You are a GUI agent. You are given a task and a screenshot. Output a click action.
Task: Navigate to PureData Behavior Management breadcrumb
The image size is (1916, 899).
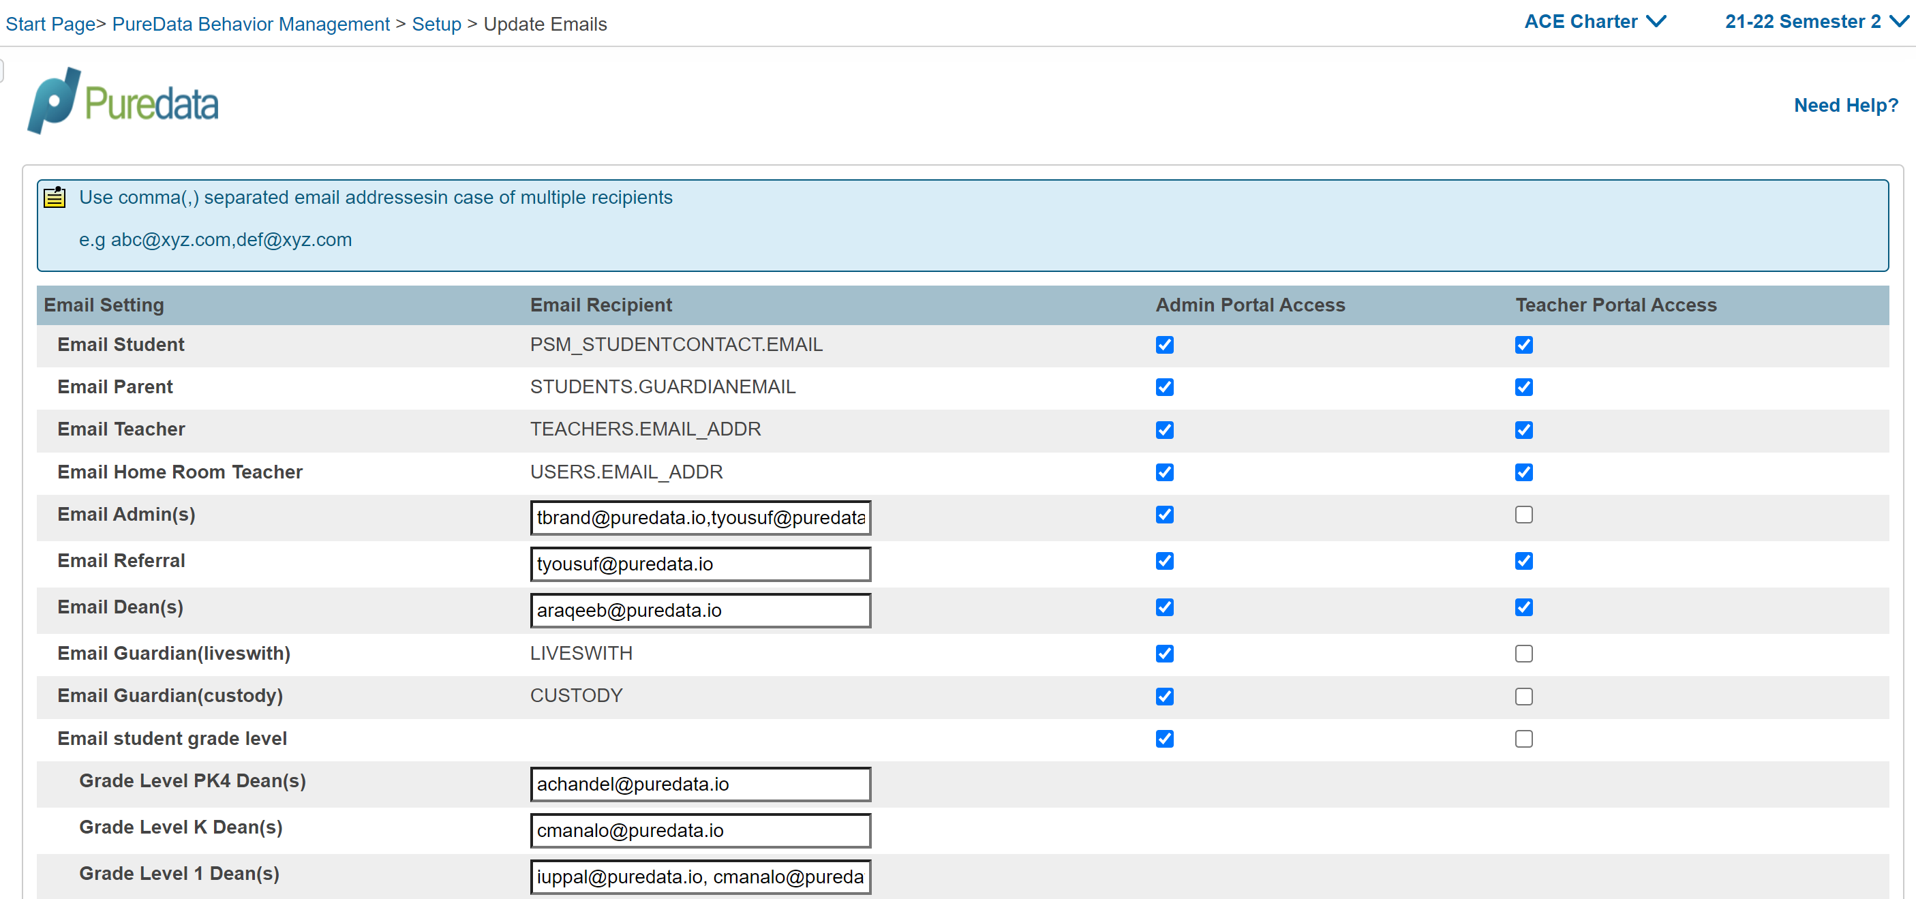point(251,25)
